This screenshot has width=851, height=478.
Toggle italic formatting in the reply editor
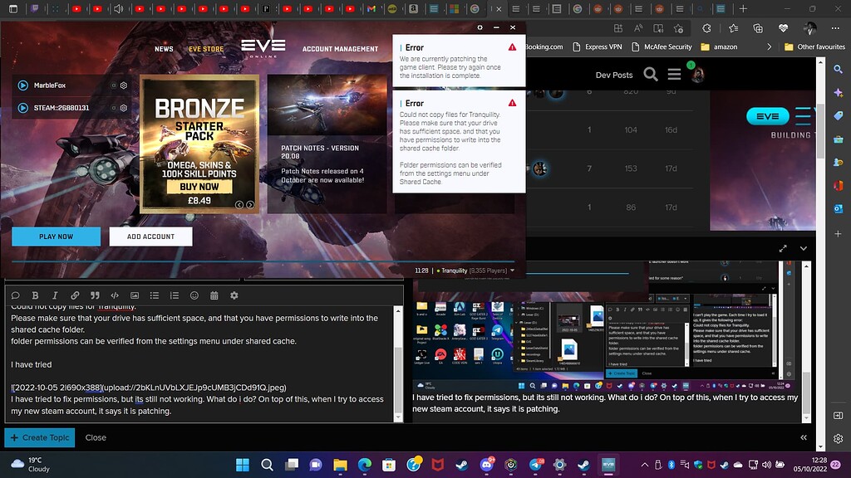point(55,295)
